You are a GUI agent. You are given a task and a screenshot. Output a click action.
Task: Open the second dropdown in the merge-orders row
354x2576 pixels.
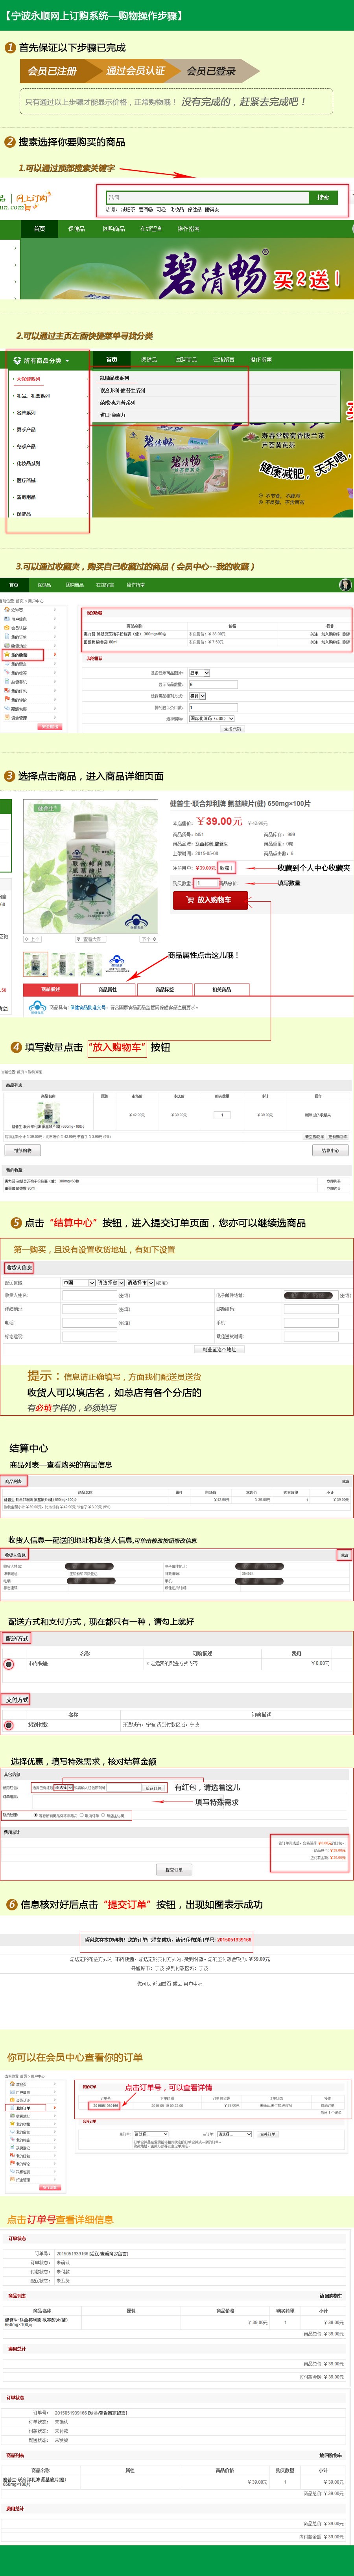pyautogui.click(x=235, y=2133)
